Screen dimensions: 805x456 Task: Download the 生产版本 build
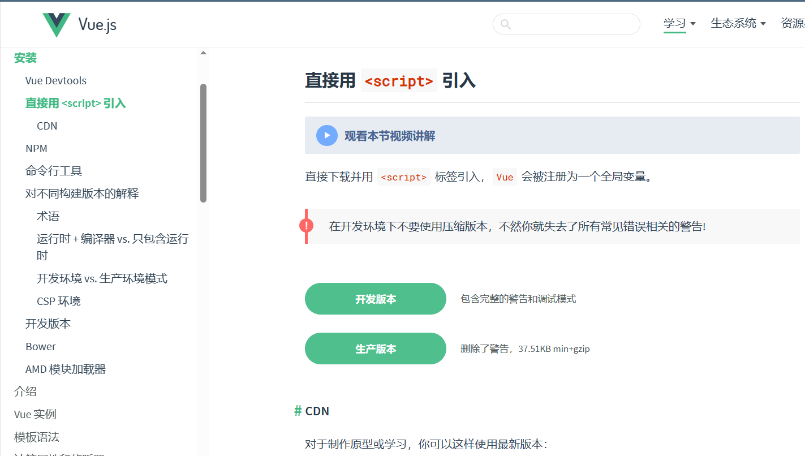coord(376,349)
